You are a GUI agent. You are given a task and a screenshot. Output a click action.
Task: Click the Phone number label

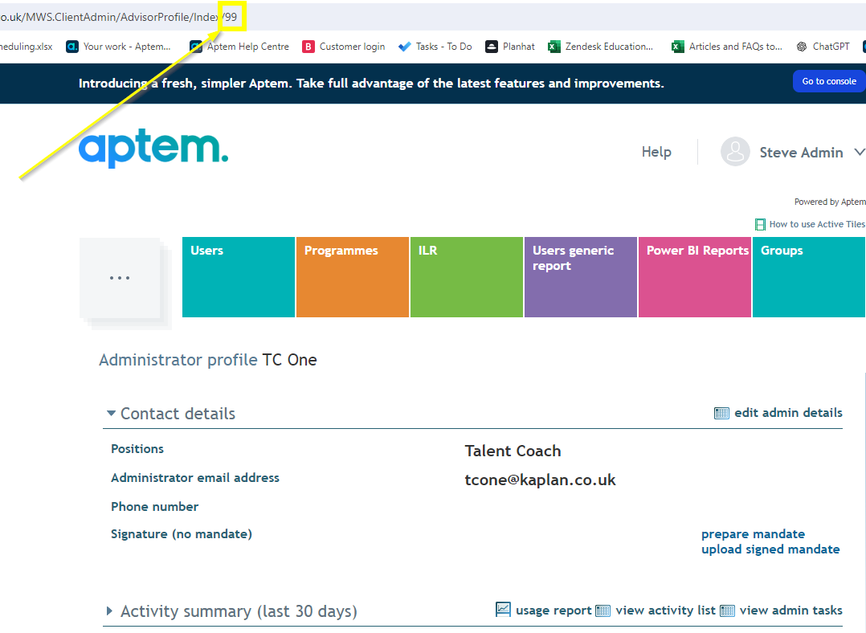point(154,507)
